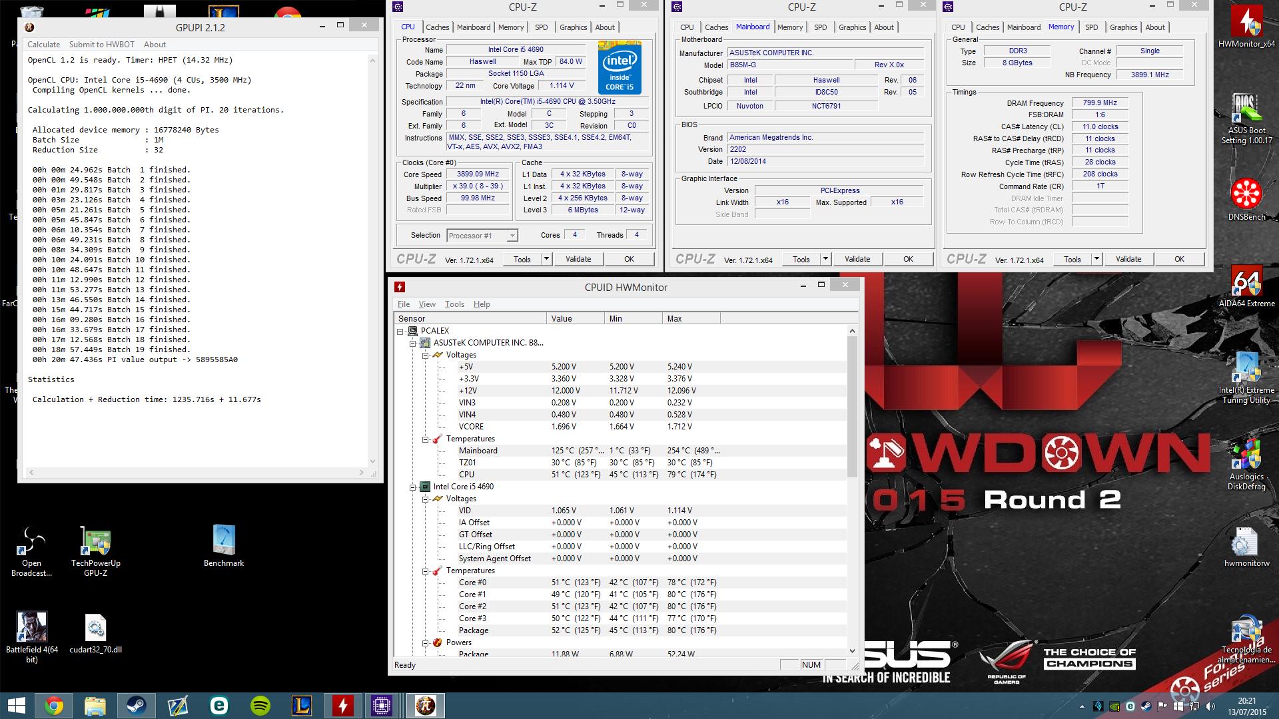Open HWMonitor_x64 desktop icon
The image size is (1279, 719).
coord(1246,25)
